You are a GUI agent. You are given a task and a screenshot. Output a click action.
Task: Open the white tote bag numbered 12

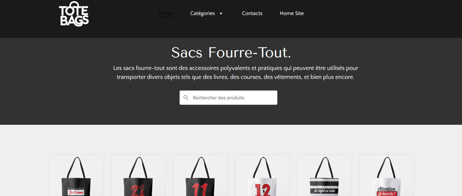pos(262,175)
